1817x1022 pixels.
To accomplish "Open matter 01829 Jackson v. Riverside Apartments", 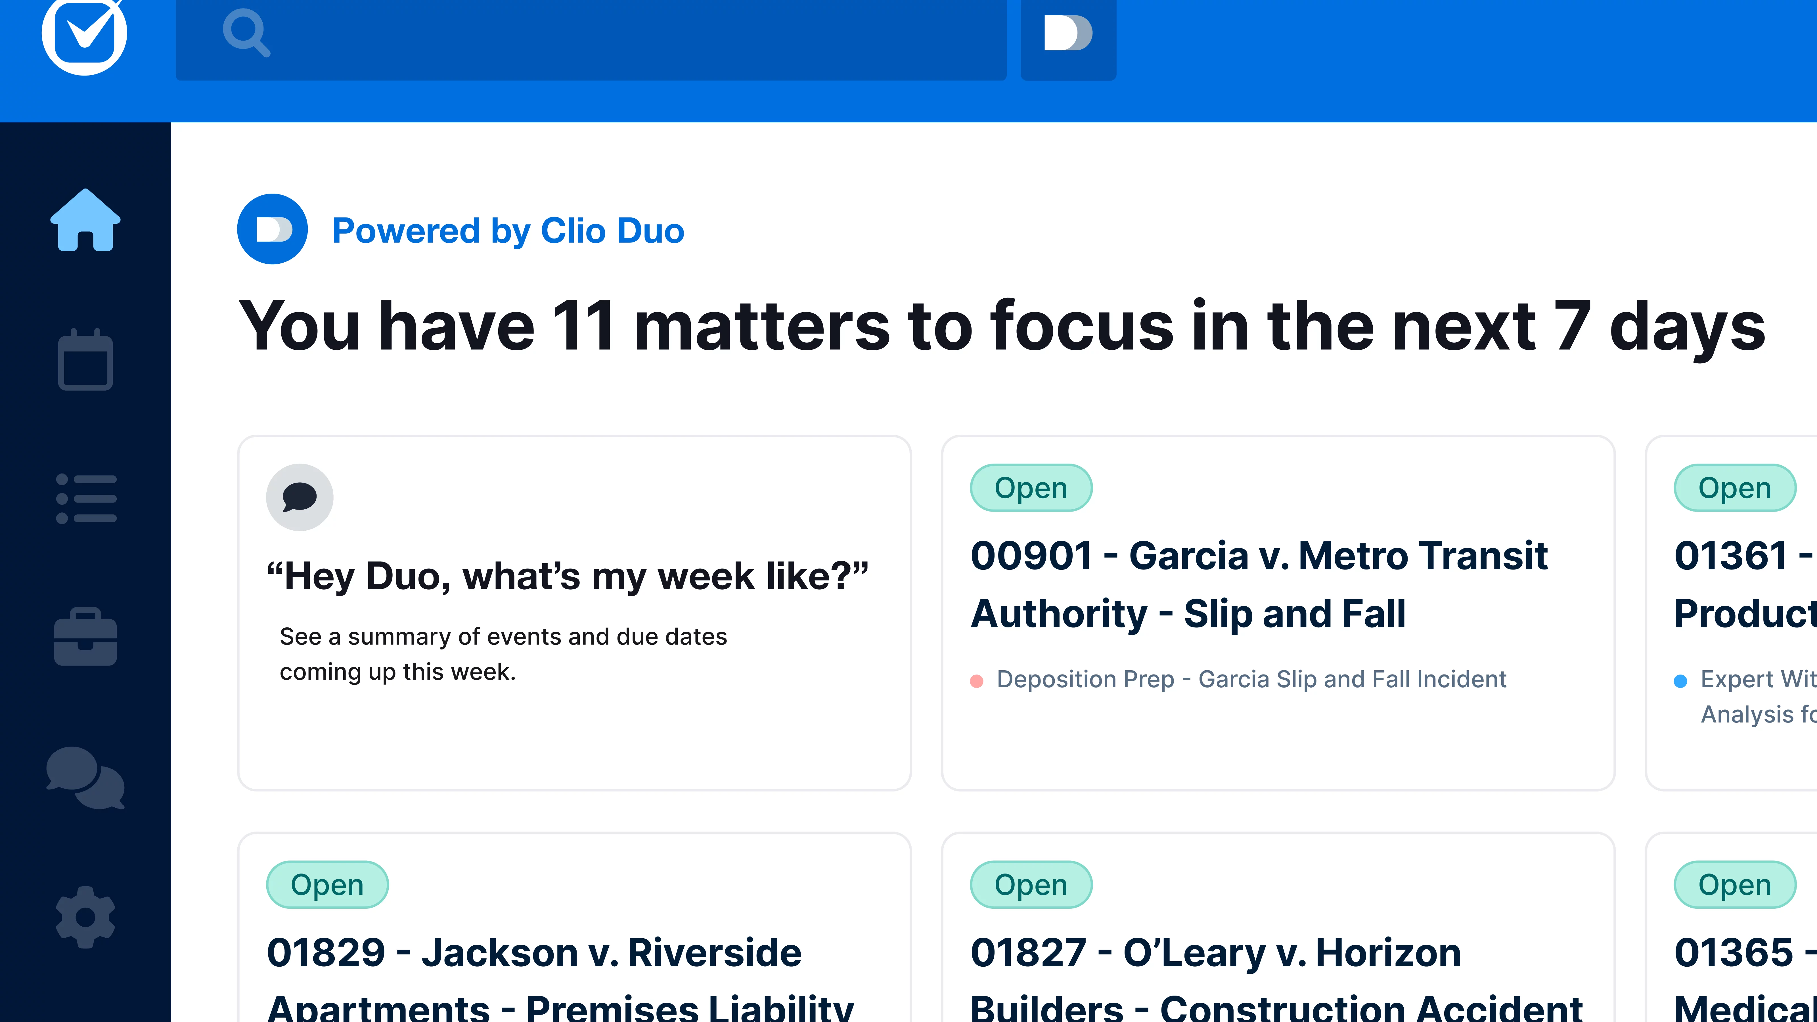I will [x=534, y=953].
